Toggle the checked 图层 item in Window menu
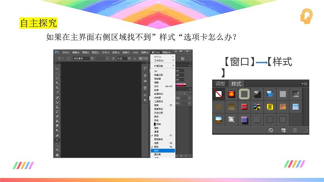 (x=157, y=135)
